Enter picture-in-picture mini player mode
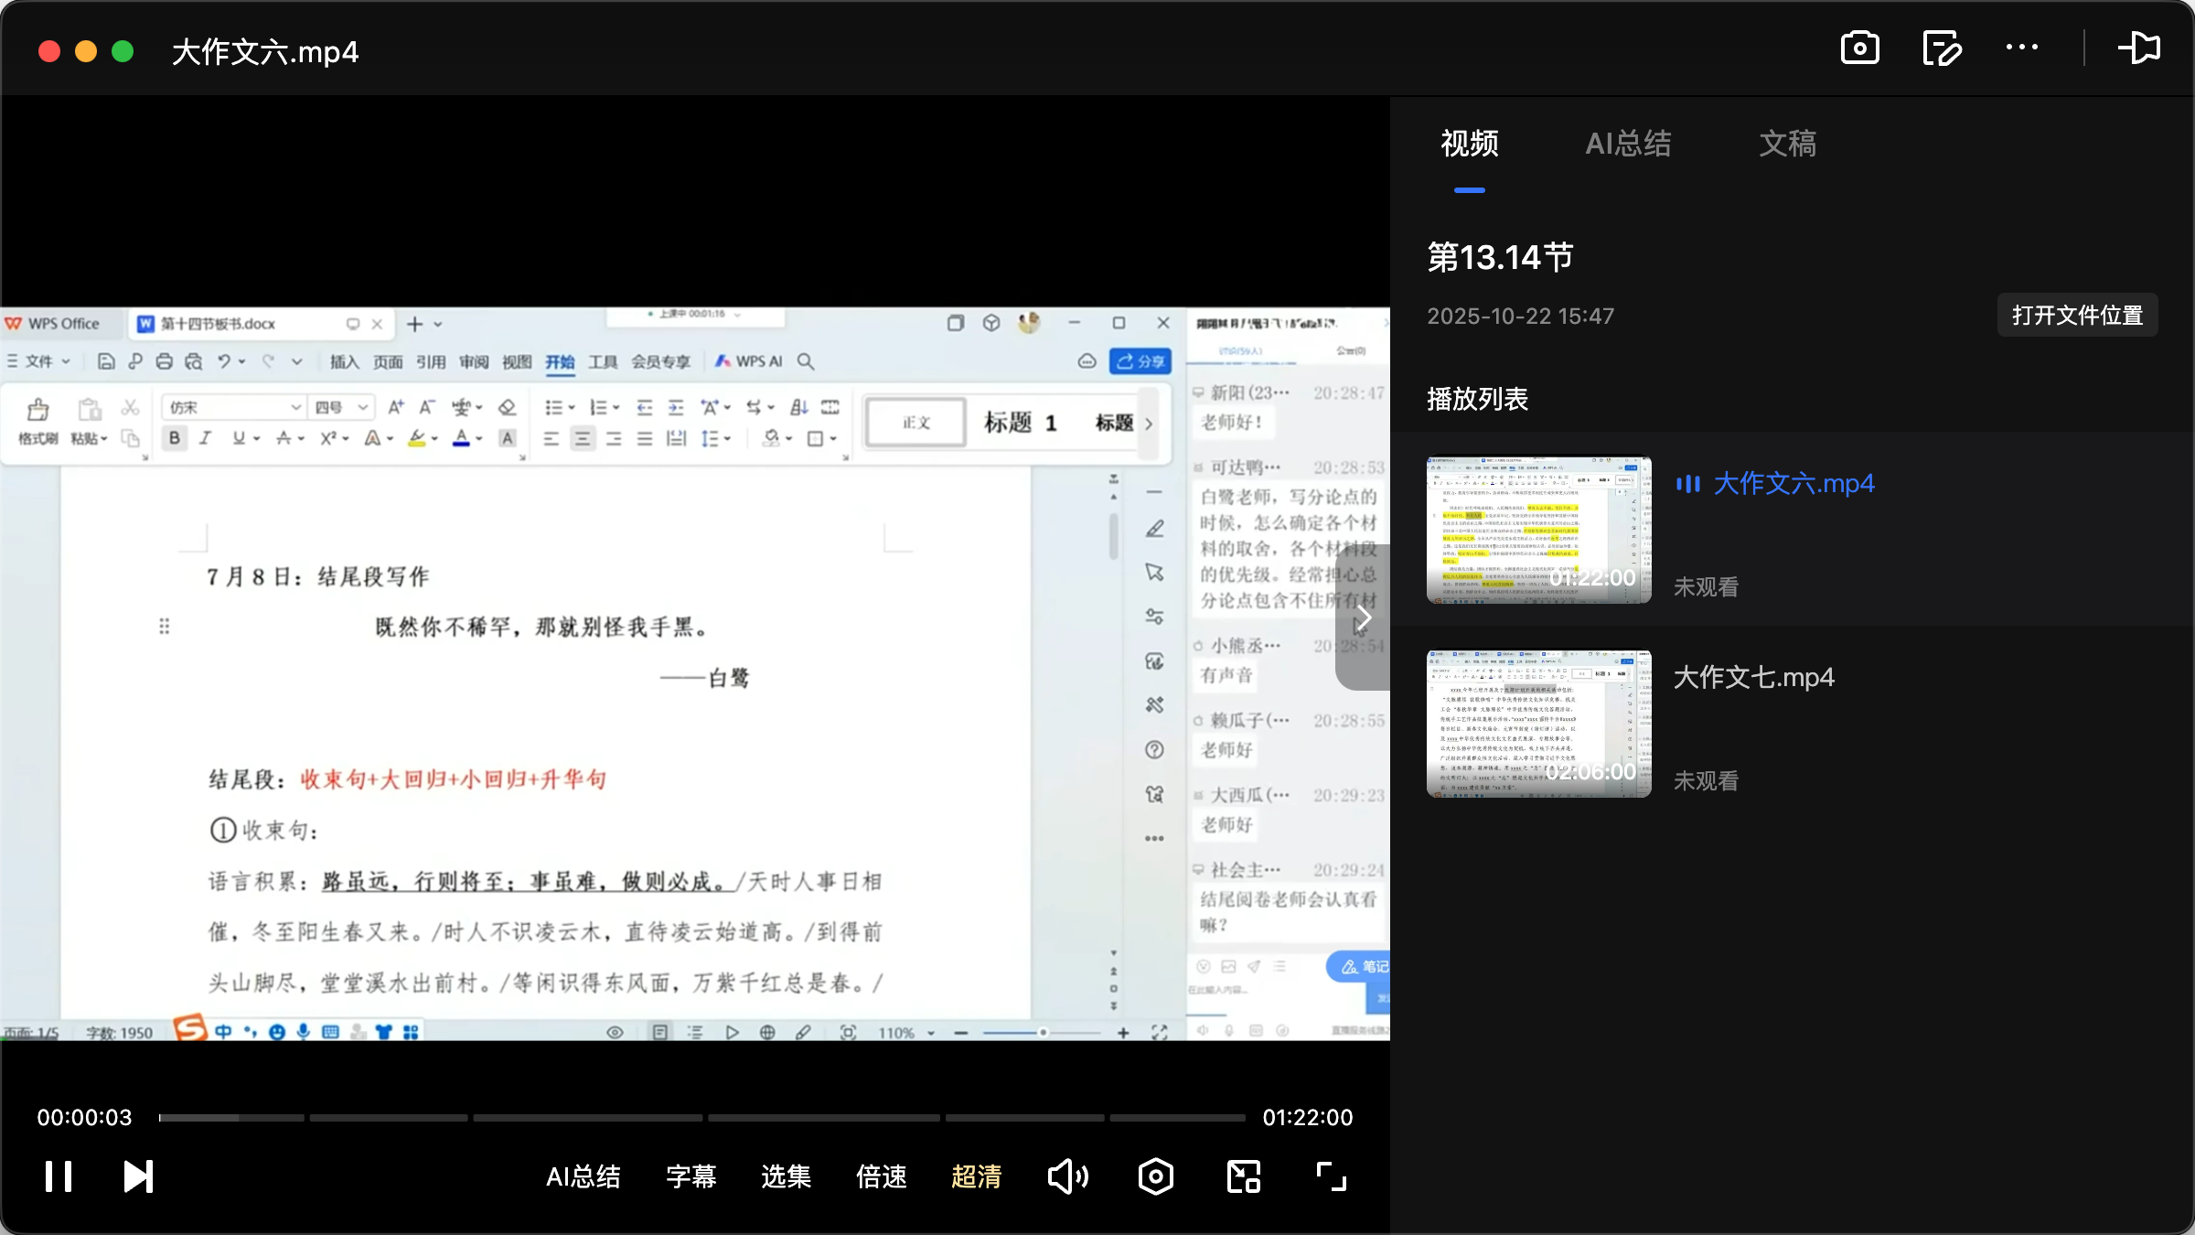 (1242, 1176)
